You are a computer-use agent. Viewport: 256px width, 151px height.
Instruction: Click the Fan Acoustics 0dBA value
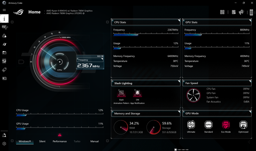(246, 102)
